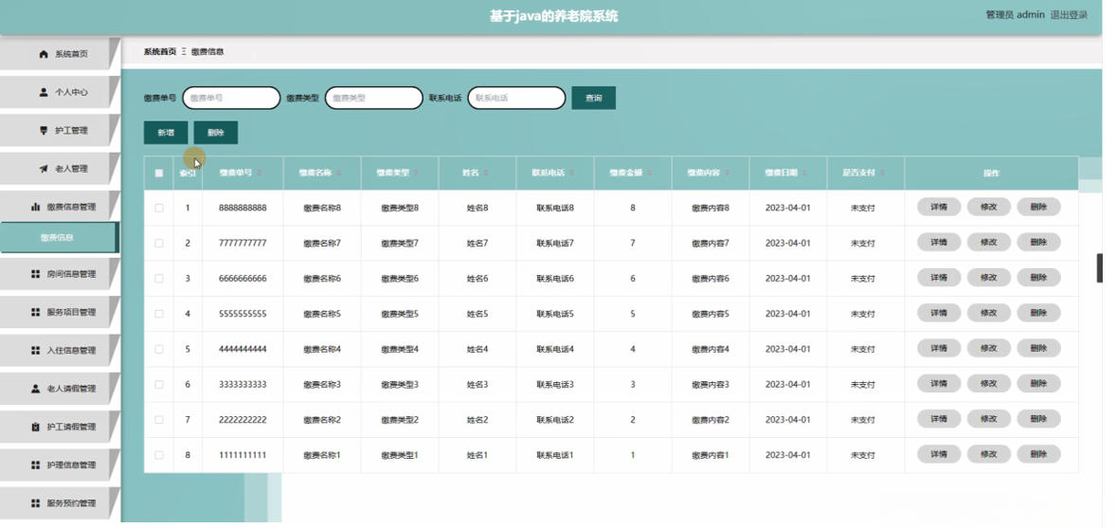The image size is (1116, 528).
Task: Click the paper plane icon beside 老人管理
Action: [x=44, y=169]
